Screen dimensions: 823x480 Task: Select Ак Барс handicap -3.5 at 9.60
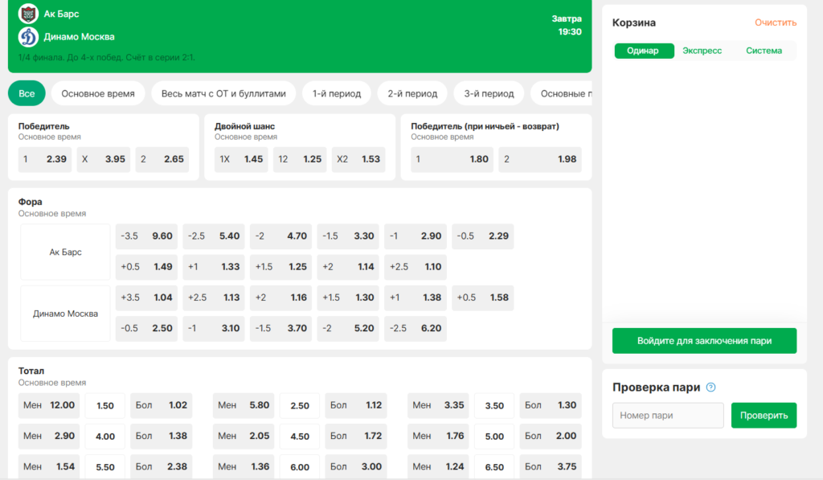point(146,236)
